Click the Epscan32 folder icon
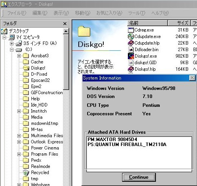Image resolution: width=197 pixels, height=186 pixels. 26,80
